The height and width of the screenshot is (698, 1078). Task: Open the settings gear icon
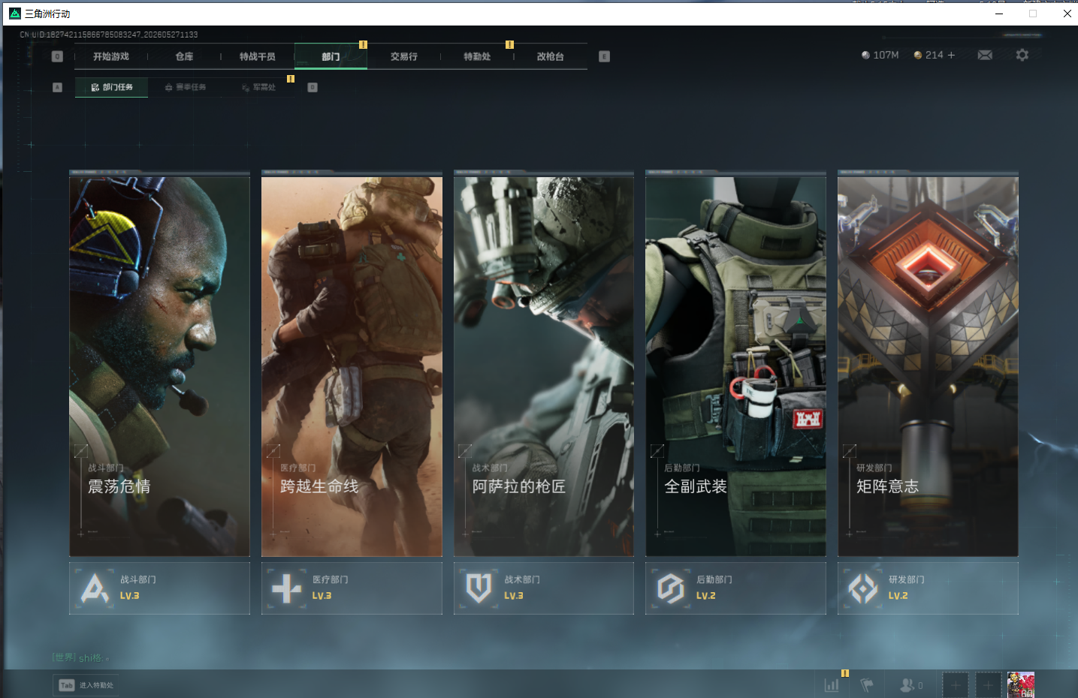pos(1022,55)
